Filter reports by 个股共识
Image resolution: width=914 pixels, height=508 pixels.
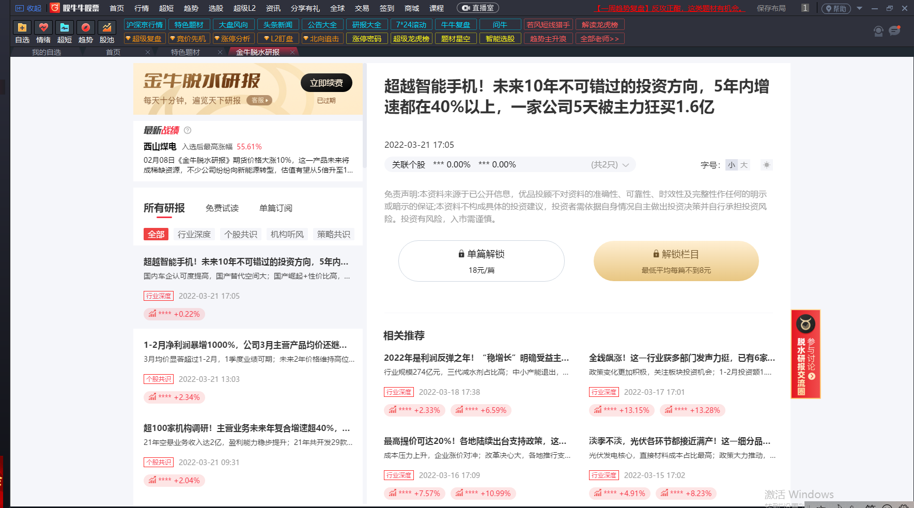(241, 234)
